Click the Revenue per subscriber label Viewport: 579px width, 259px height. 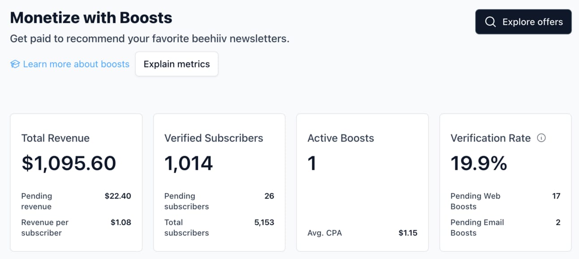pyautogui.click(x=44, y=228)
